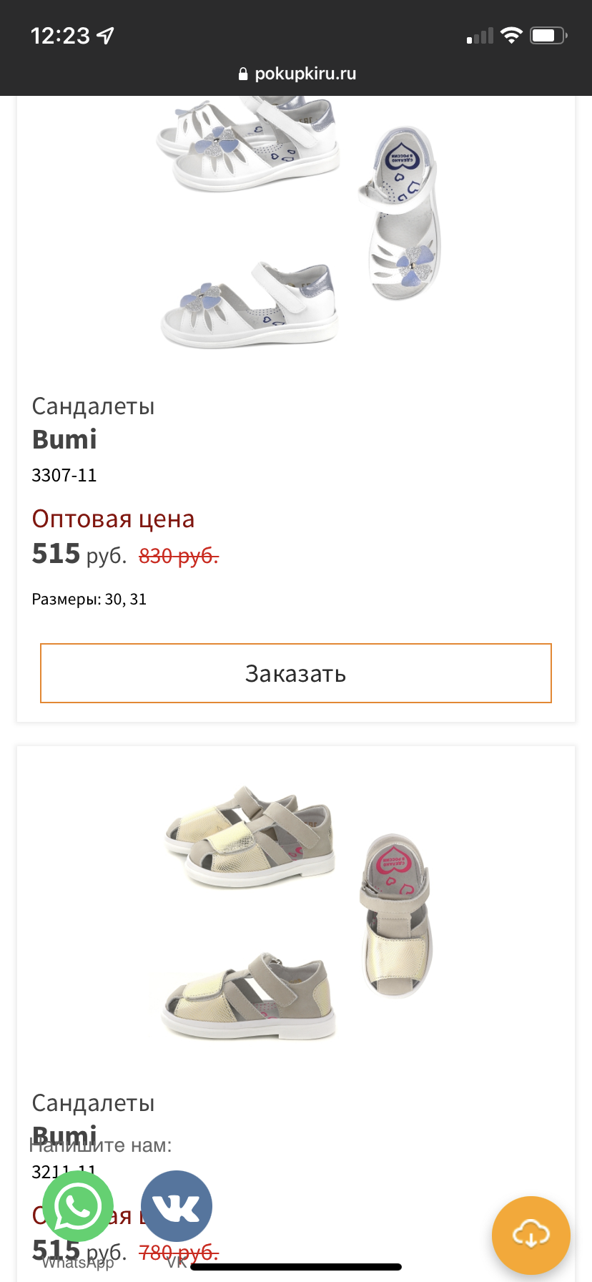The width and height of the screenshot is (592, 1282).
Task: Tap the VK social network icon
Action: 177,1206
